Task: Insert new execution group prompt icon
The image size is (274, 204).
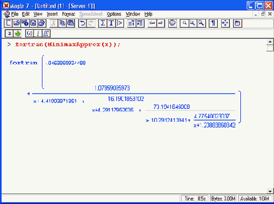Action: (120, 23)
